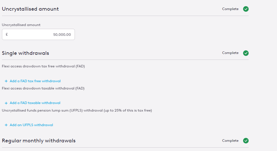Click the green checkmark for Single withdrawals
277x151 pixels.
246,53
